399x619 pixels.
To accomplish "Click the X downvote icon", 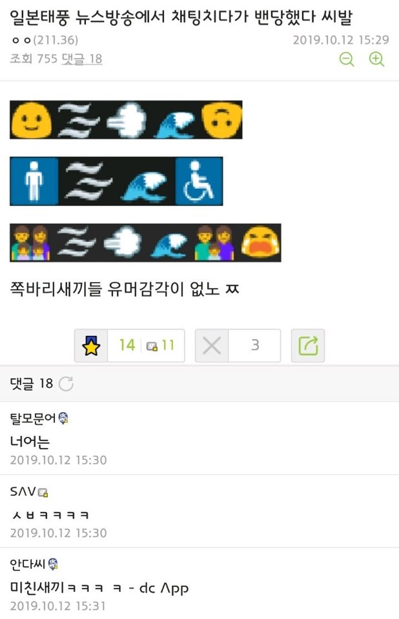I will tap(212, 346).
